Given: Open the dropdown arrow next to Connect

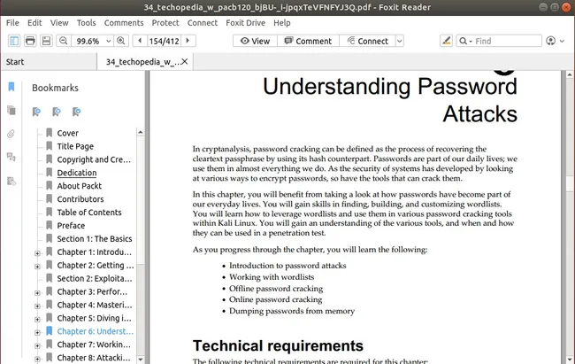Looking at the screenshot, I should (399, 41).
